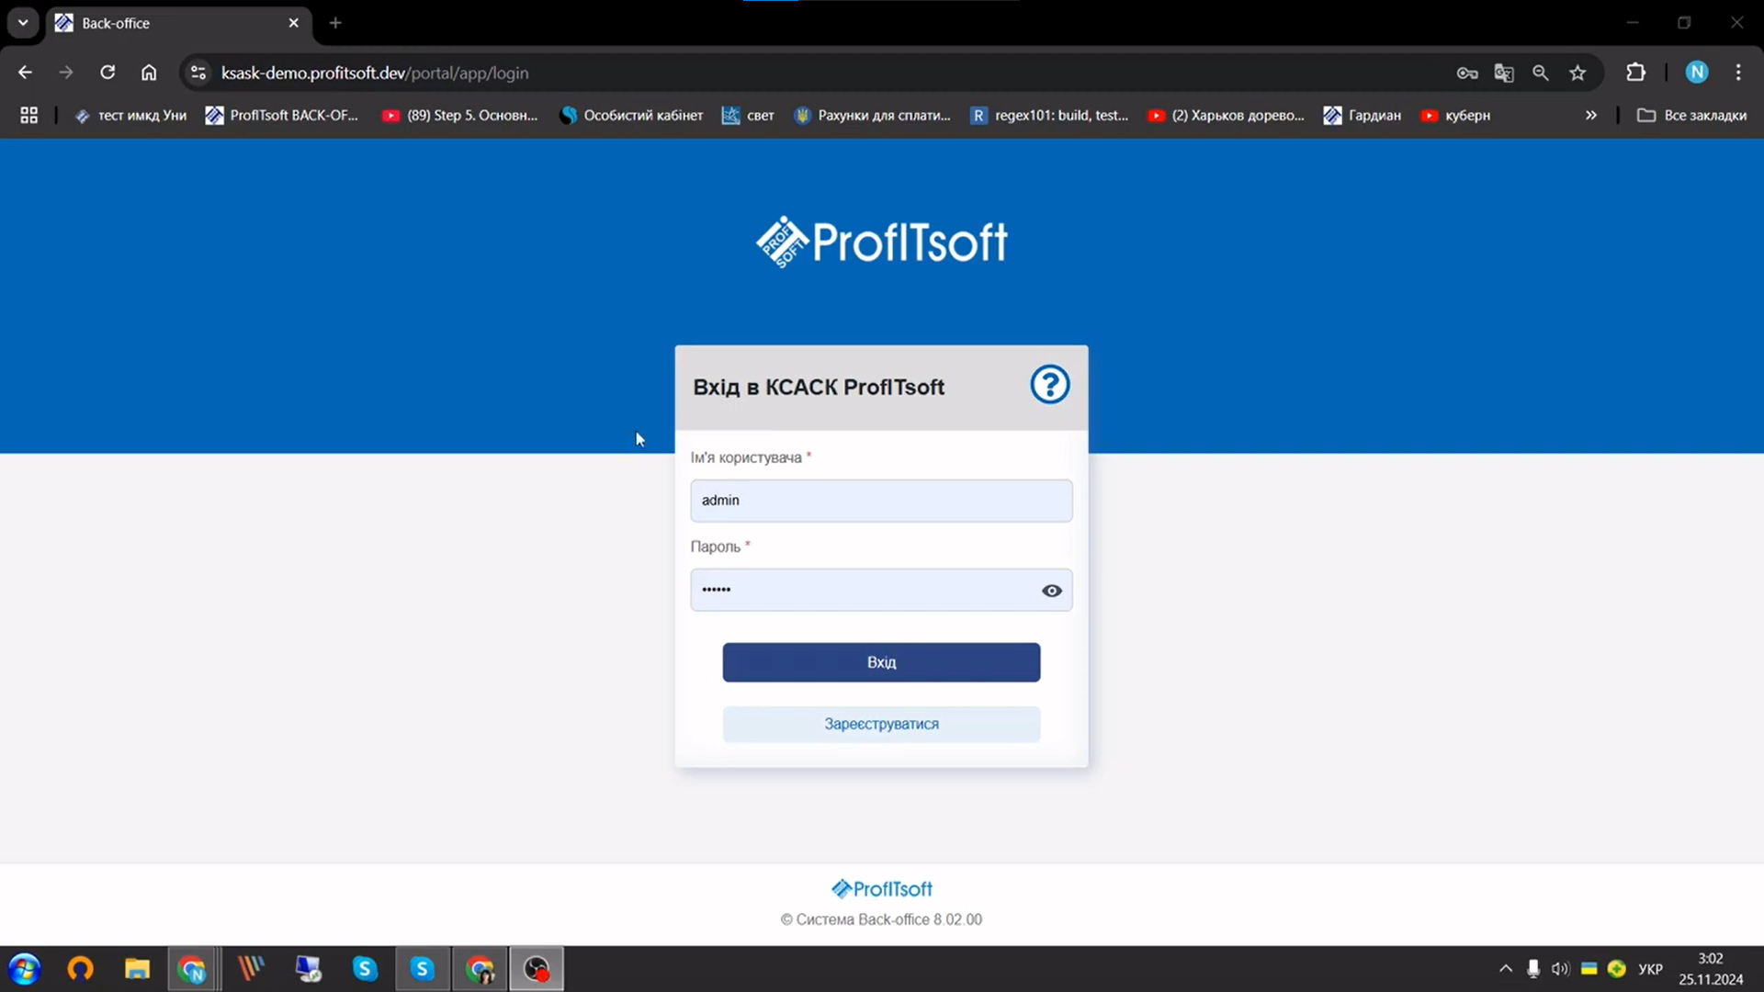Focus the Пароль password input field
1764x992 pixels.
pyautogui.click(x=881, y=590)
